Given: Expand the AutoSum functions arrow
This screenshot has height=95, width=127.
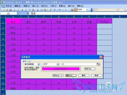Looking at the screenshot, I should click(x=68, y=10).
